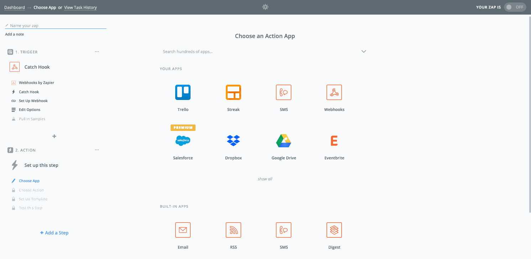Open the action step three-dot menu
531x259 pixels.
[x=97, y=150]
